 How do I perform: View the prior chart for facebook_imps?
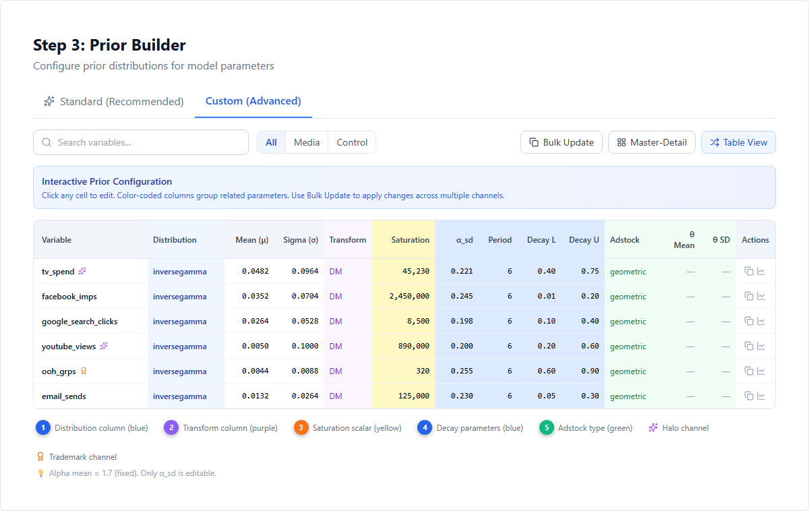coord(761,296)
